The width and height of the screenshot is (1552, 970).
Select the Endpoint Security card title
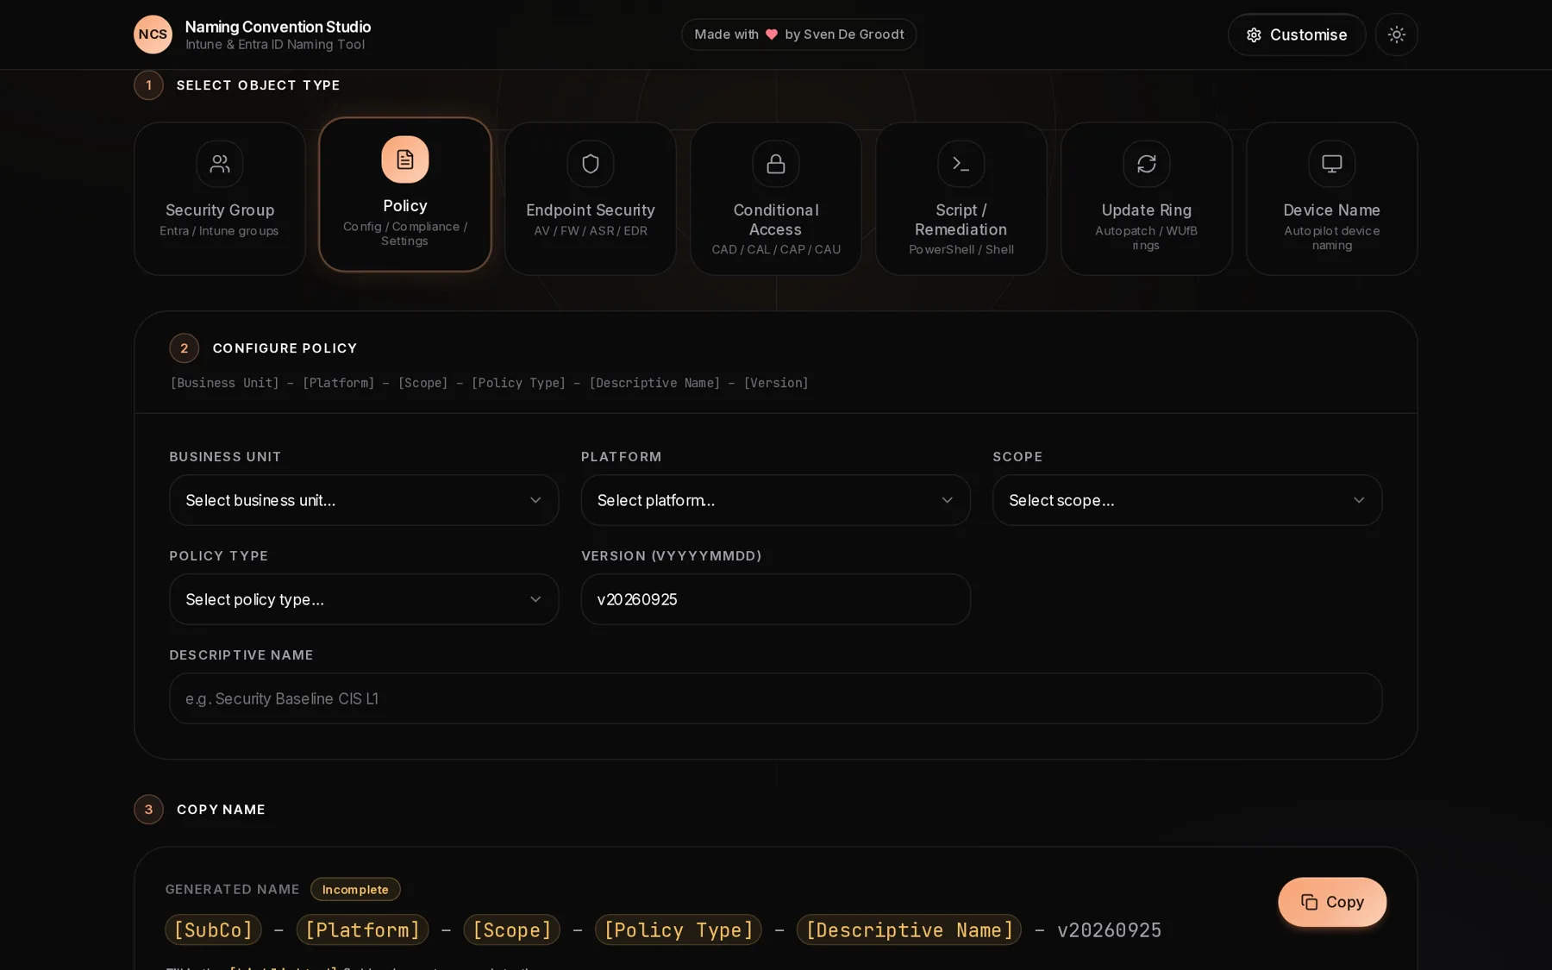tap(591, 210)
